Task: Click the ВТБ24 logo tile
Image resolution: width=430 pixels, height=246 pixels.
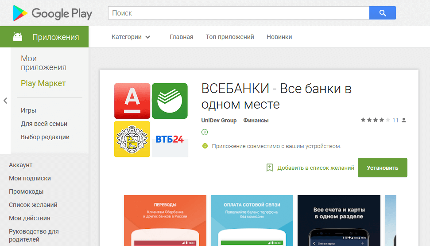Action: pyautogui.click(x=170, y=139)
